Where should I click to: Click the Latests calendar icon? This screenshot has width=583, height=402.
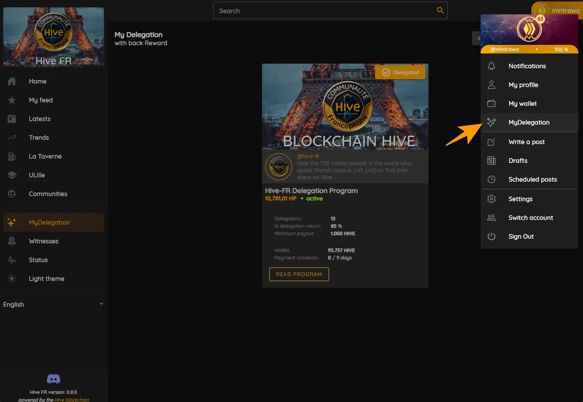(x=12, y=119)
